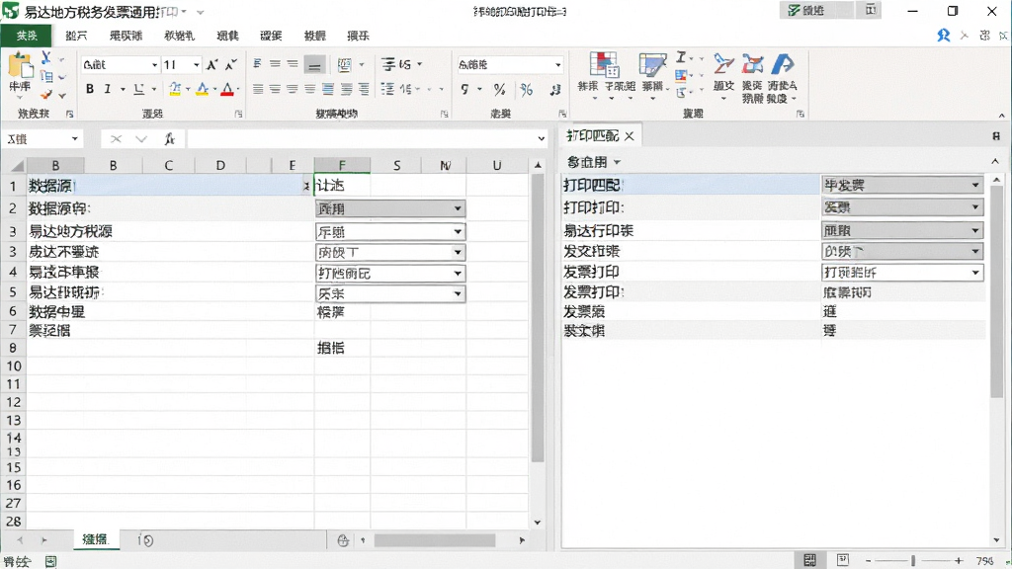1012x569 pixels.
Task: Add a new sheet next to the sheet tab
Action: [146, 540]
